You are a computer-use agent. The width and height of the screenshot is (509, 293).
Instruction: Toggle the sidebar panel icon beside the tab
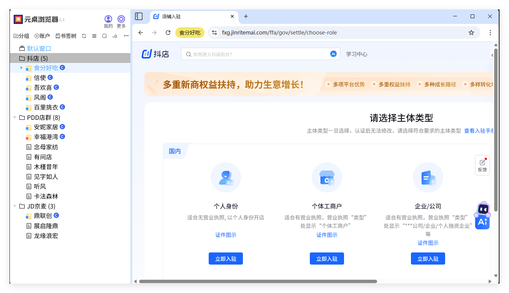(x=139, y=16)
